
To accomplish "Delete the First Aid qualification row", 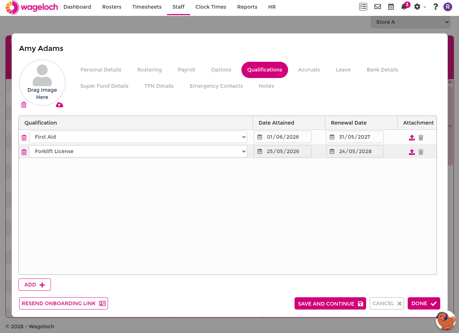I will pos(24,137).
